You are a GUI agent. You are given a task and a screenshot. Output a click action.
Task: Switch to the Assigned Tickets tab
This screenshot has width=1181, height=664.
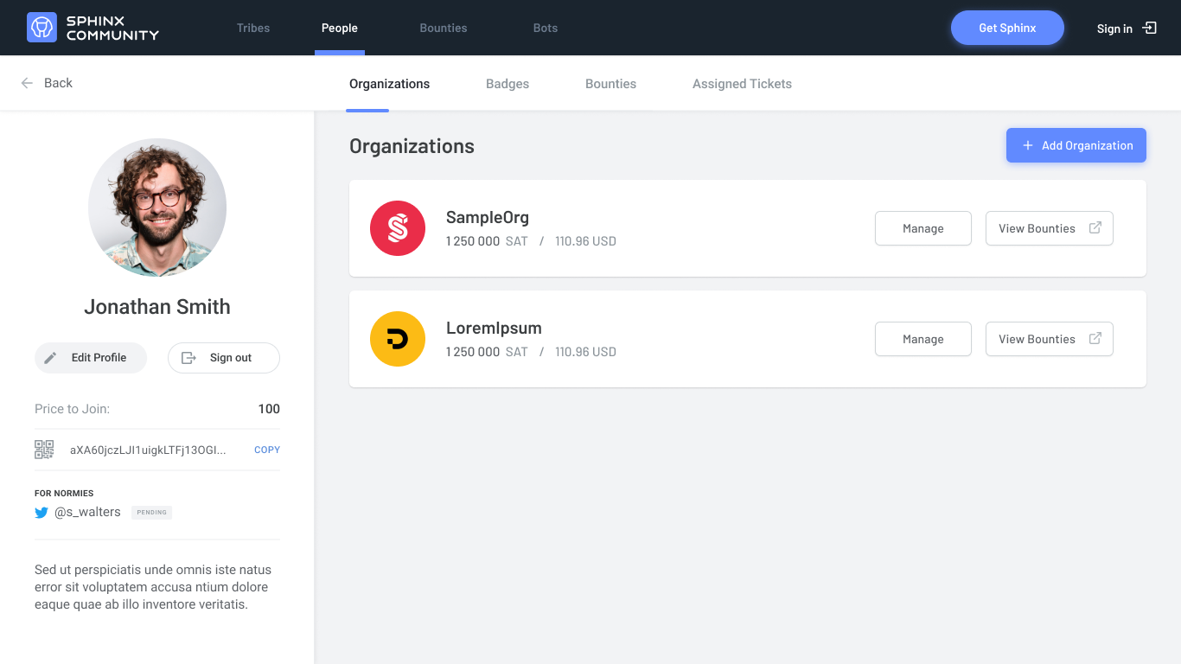coord(741,83)
